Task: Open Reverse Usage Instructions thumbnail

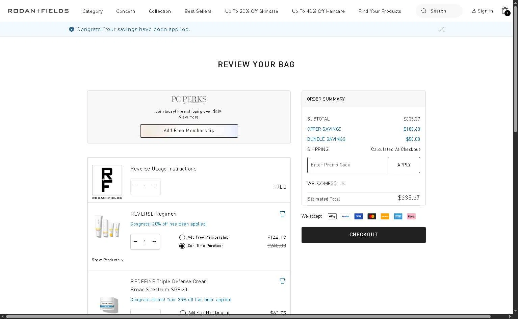Action: pyautogui.click(x=107, y=182)
